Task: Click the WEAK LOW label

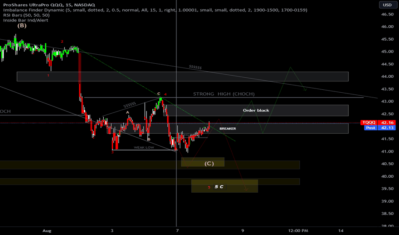Action: pyautogui.click(x=144, y=147)
